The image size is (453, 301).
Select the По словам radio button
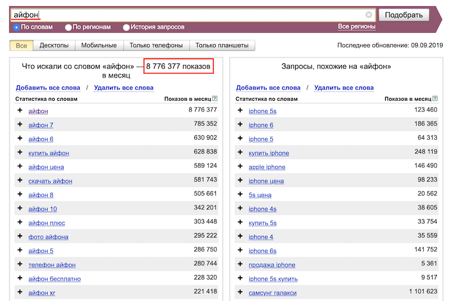(16, 27)
